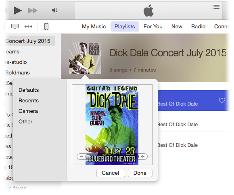Select Defaults in artwork picker
Viewport: 234px width, 195px height.
(x=29, y=90)
